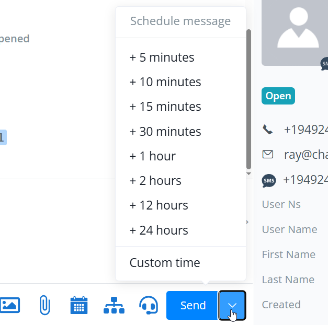Click the headset agent icon

click(149, 305)
